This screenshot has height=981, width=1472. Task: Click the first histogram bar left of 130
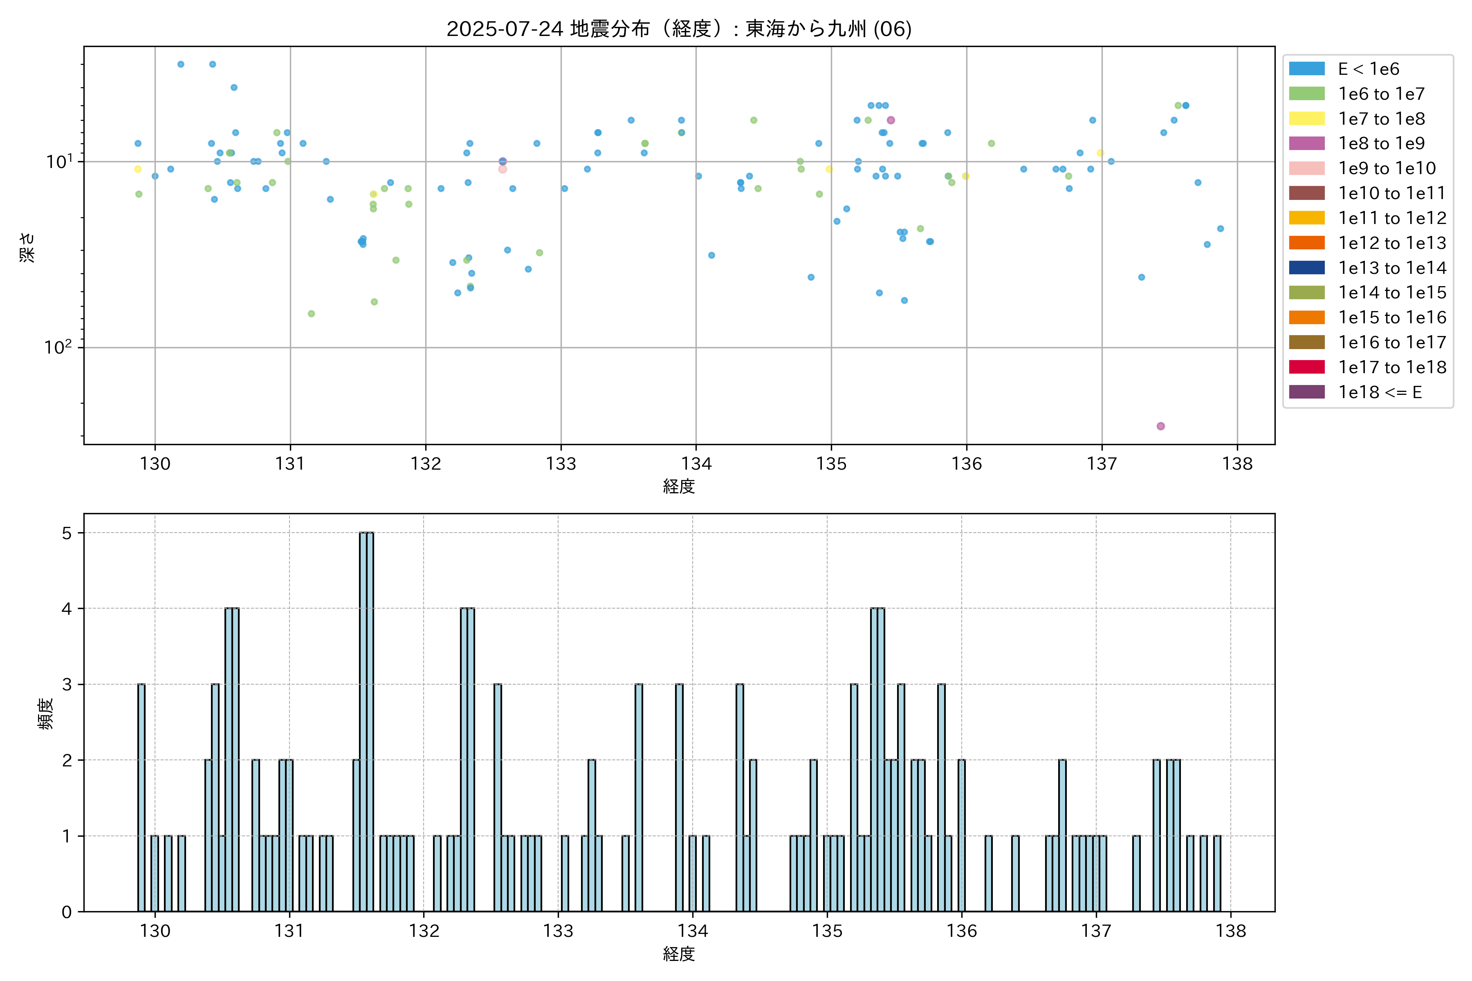coord(141,798)
